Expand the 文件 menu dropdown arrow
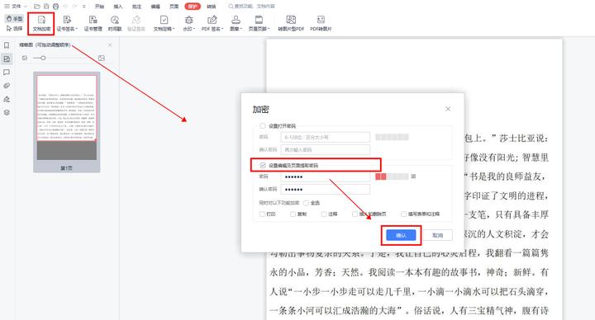 [26, 7]
